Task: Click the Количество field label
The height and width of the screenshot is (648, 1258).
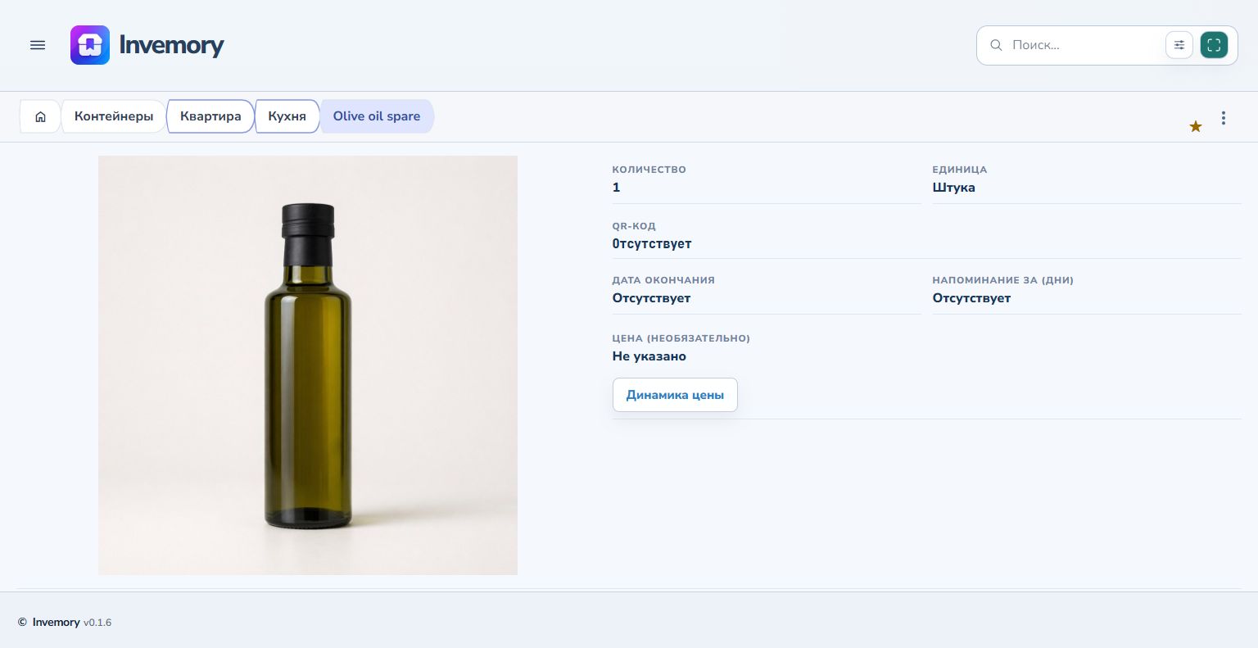Action: tap(649, 170)
